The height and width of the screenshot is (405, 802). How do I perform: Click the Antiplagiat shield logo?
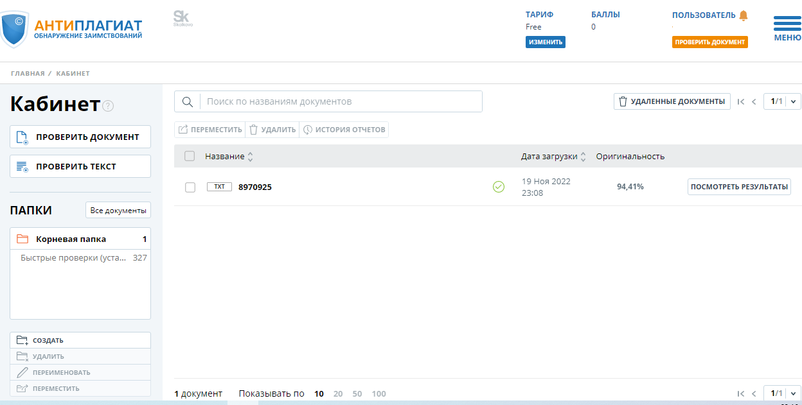click(14, 29)
